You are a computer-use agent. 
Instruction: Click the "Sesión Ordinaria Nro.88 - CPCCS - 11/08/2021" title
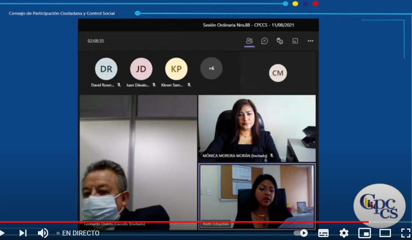248,25
